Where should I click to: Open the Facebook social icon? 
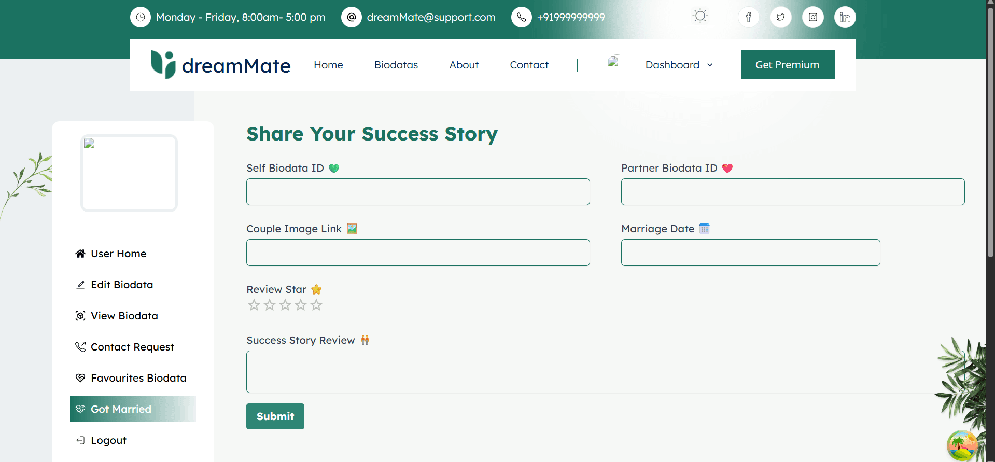click(x=749, y=17)
